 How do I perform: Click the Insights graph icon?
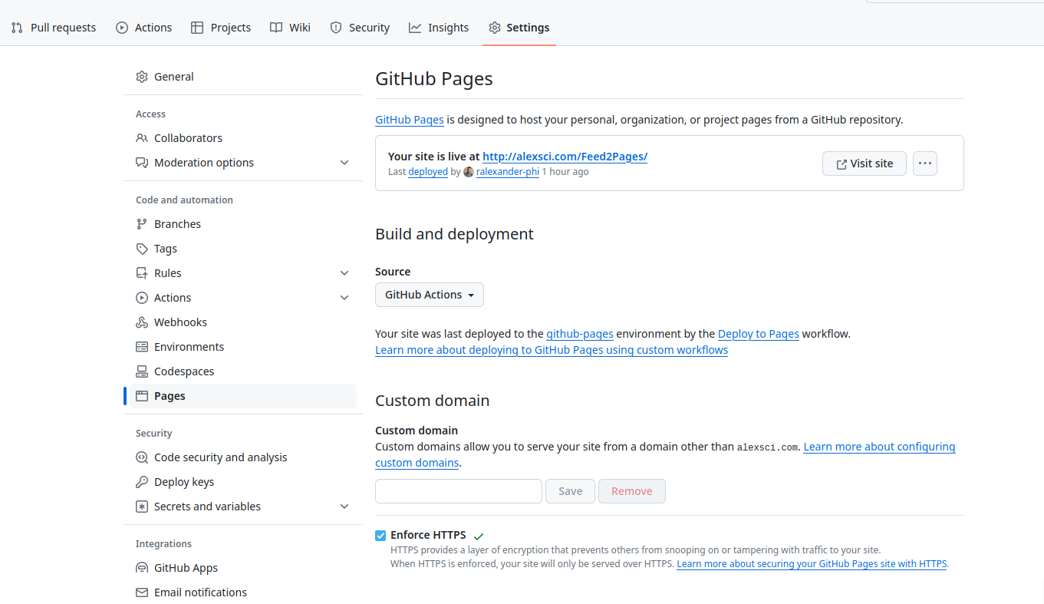pyautogui.click(x=415, y=28)
